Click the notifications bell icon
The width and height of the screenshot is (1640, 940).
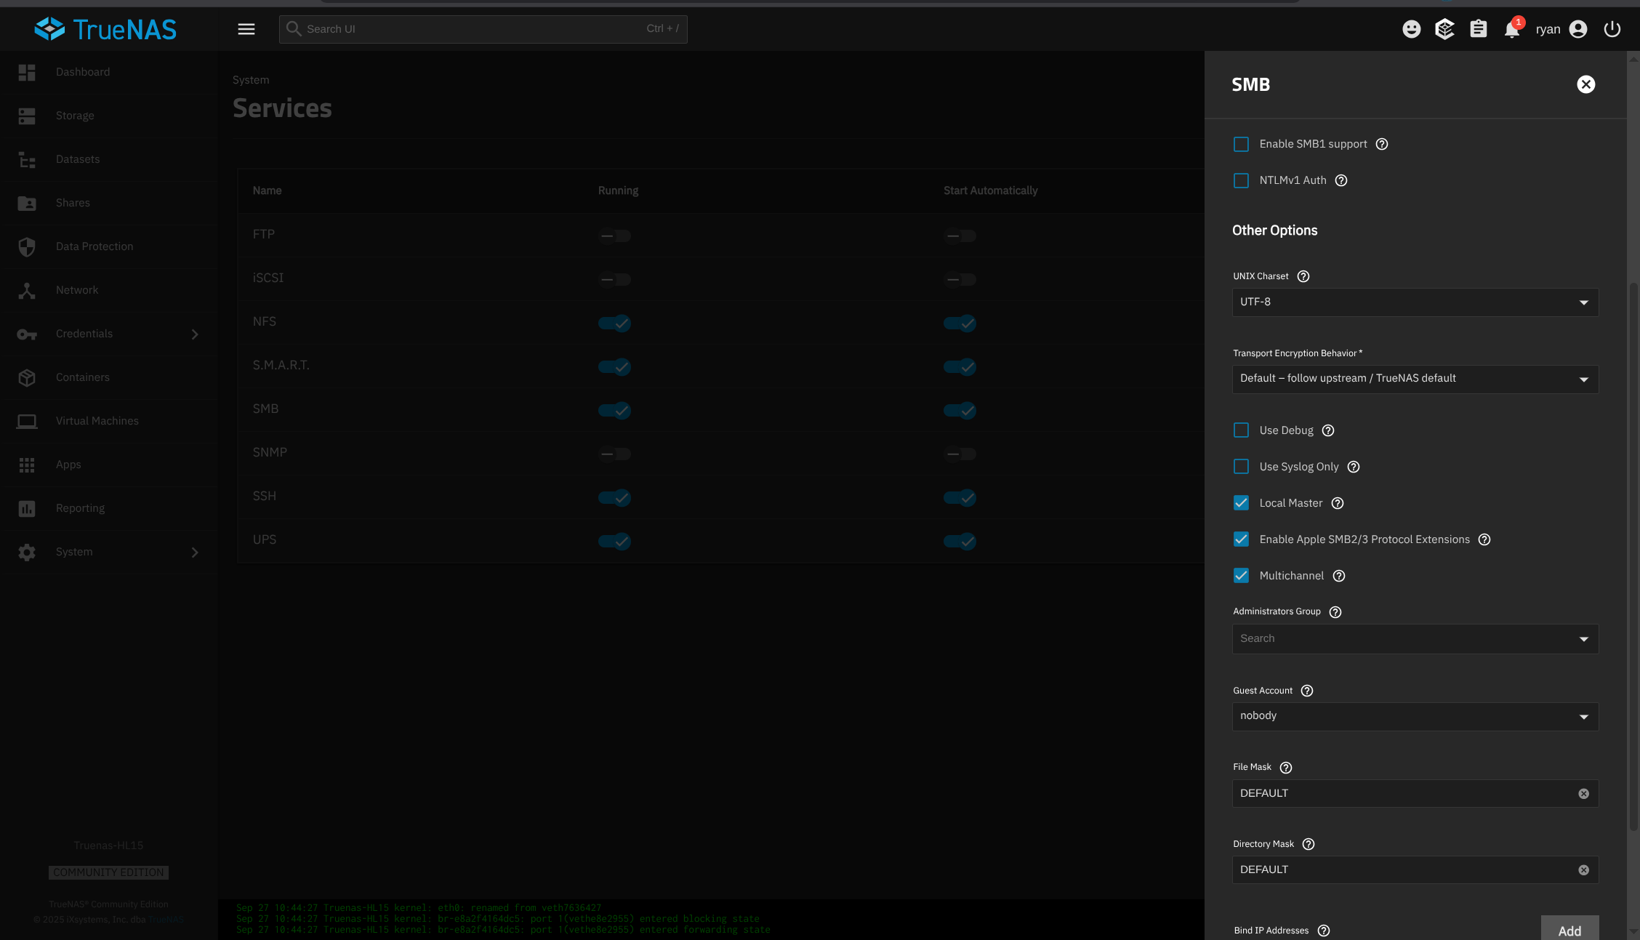pyautogui.click(x=1512, y=30)
